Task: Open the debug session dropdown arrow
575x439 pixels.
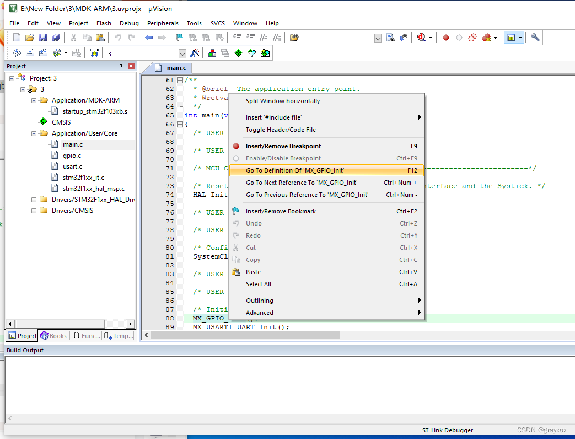Action: click(x=431, y=38)
